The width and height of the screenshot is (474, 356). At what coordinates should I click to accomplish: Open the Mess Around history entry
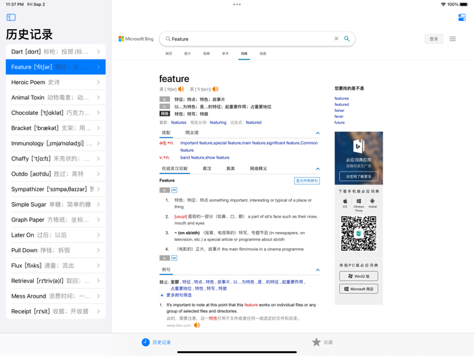56,296
